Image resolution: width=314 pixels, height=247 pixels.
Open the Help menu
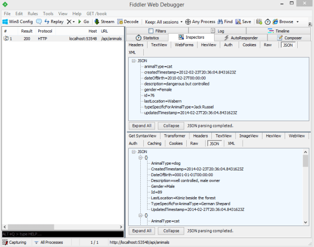[x=77, y=14]
